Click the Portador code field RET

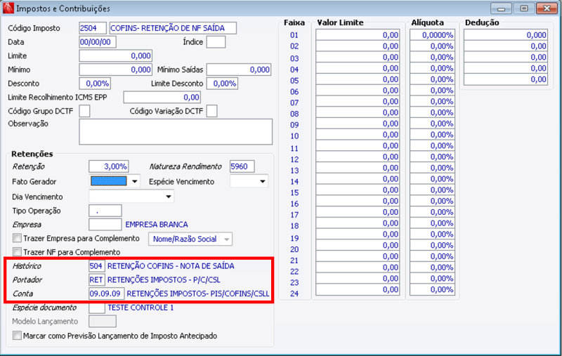[x=96, y=279]
